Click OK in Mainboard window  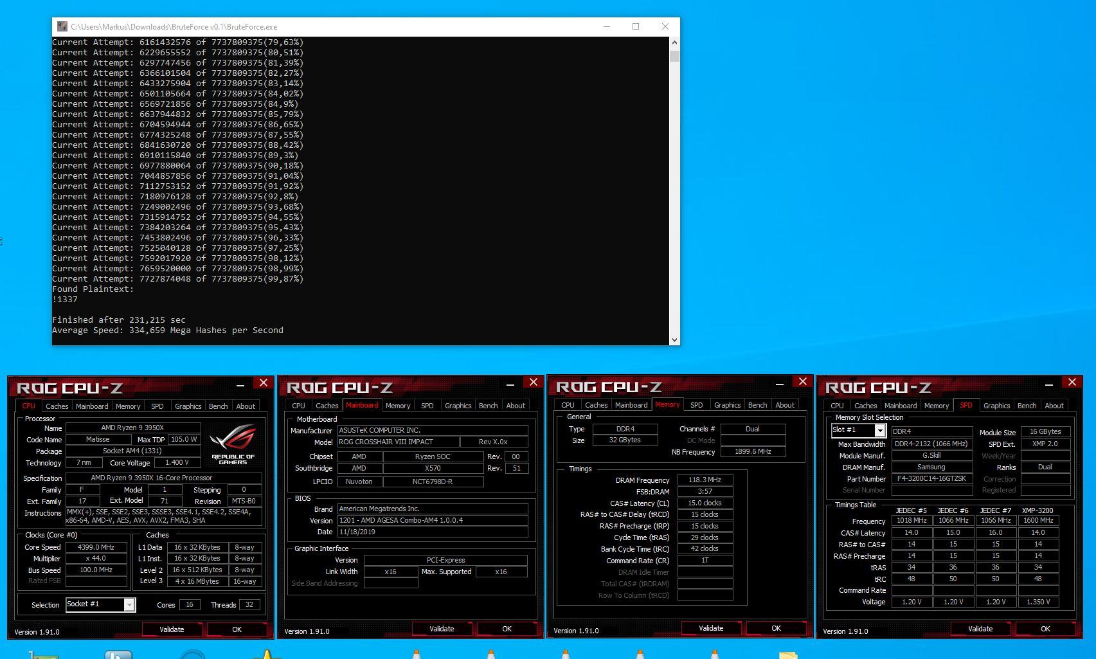click(507, 629)
